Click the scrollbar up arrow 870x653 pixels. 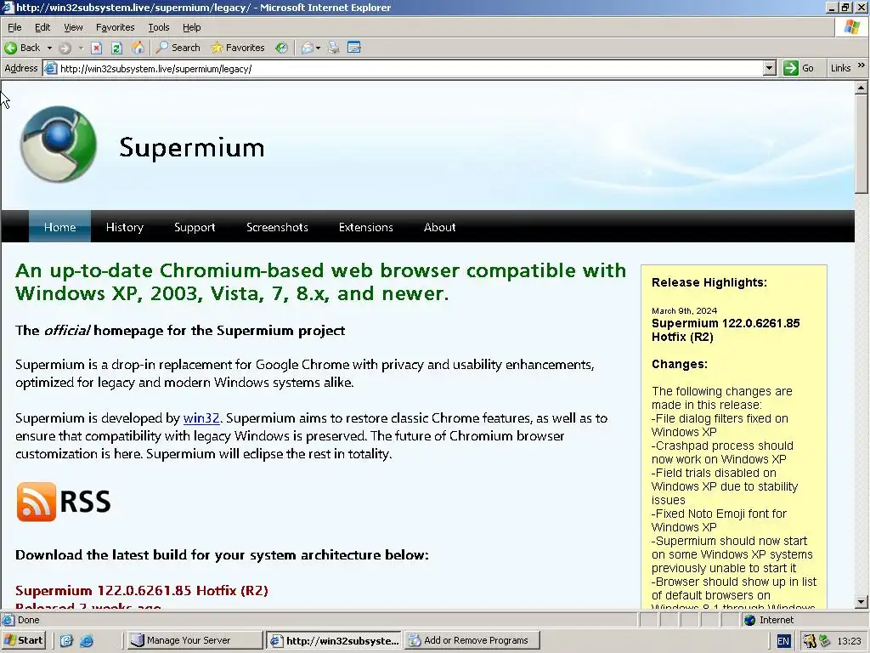[x=862, y=88]
